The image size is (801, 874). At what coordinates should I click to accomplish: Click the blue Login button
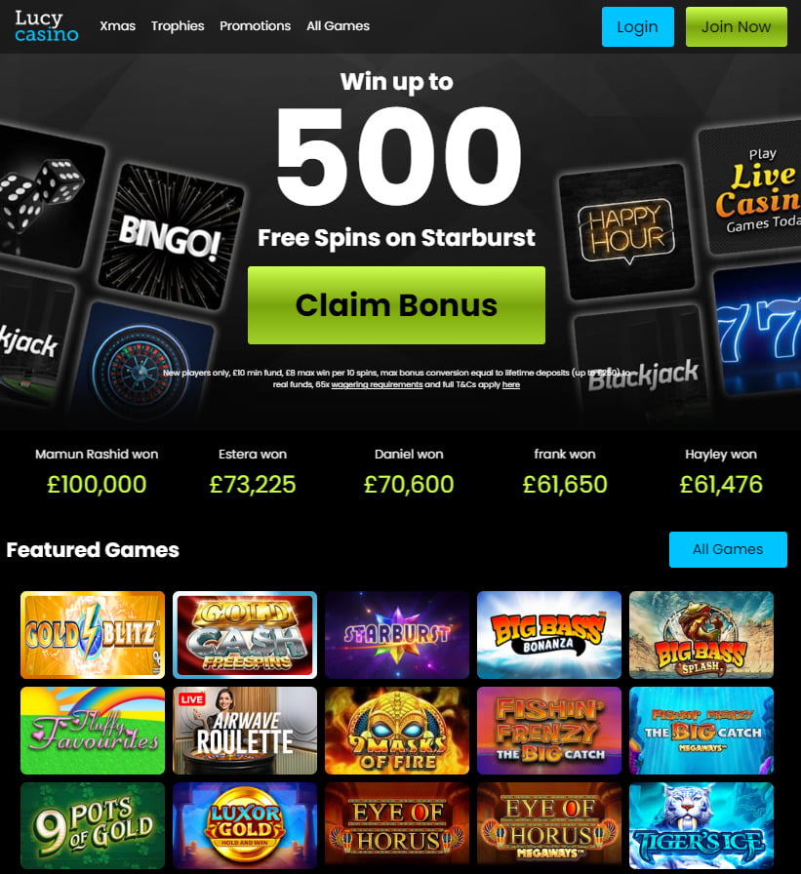point(638,26)
